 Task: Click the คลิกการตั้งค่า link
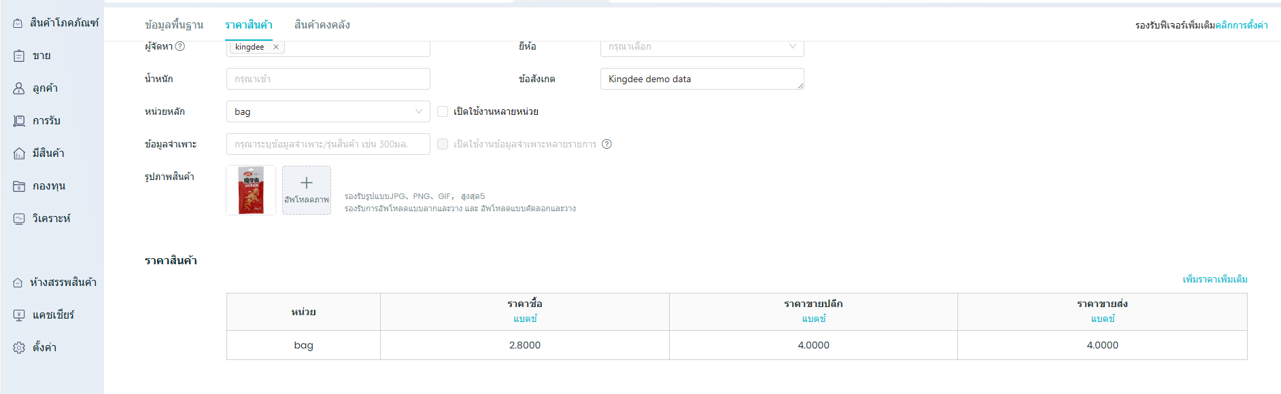point(1241,25)
